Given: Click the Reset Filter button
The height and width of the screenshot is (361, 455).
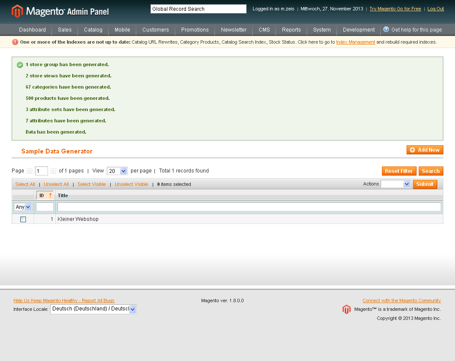Looking at the screenshot, I should [x=399, y=171].
